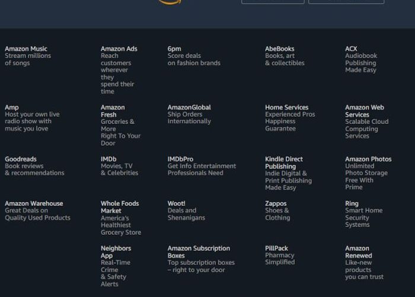Visit Whole Foods Market
415x297 pixels.
(x=121, y=218)
